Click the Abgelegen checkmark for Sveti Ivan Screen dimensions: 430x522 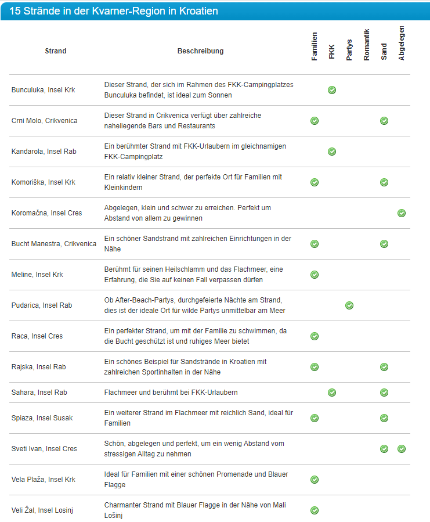(402, 449)
